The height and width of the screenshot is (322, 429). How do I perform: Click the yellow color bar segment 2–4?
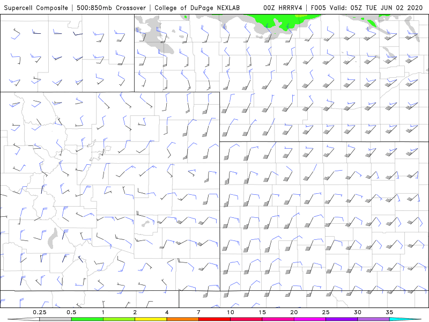coord(151,319)
